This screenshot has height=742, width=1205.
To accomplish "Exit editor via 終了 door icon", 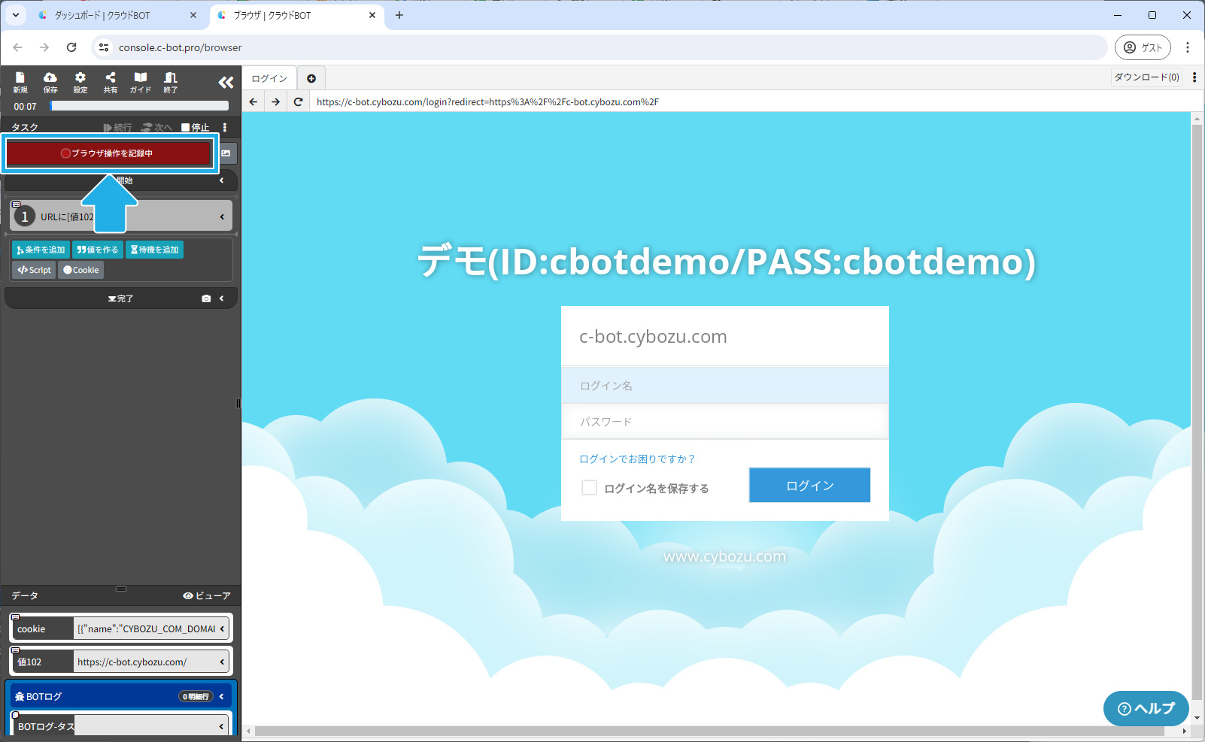I will pos(171,82).
